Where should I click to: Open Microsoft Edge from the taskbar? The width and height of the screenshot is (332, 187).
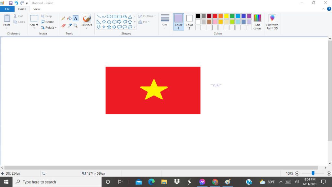click(x=151, y=182)
